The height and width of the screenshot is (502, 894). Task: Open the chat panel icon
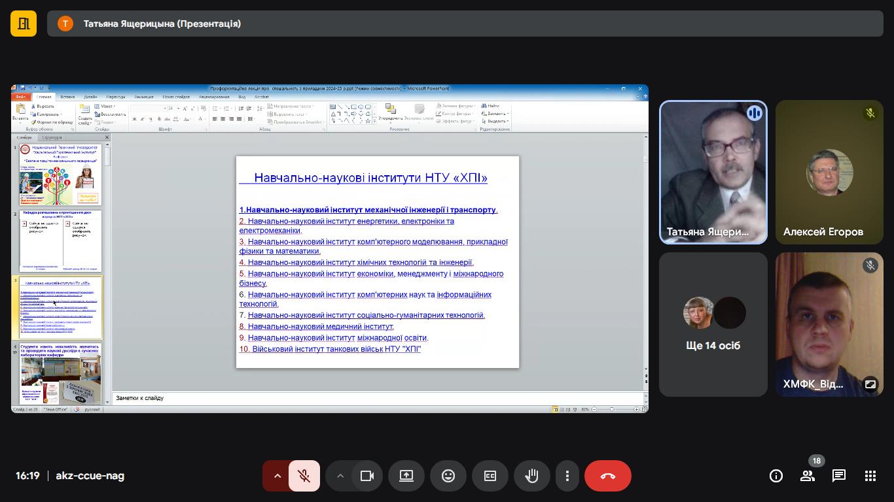pos(838,476)
